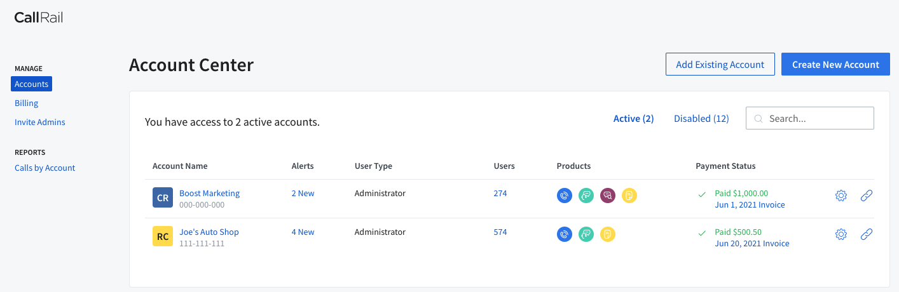899x292 pixels.
Task: Open the Joe's Auto Shop account link
Action: pos(209,232)
